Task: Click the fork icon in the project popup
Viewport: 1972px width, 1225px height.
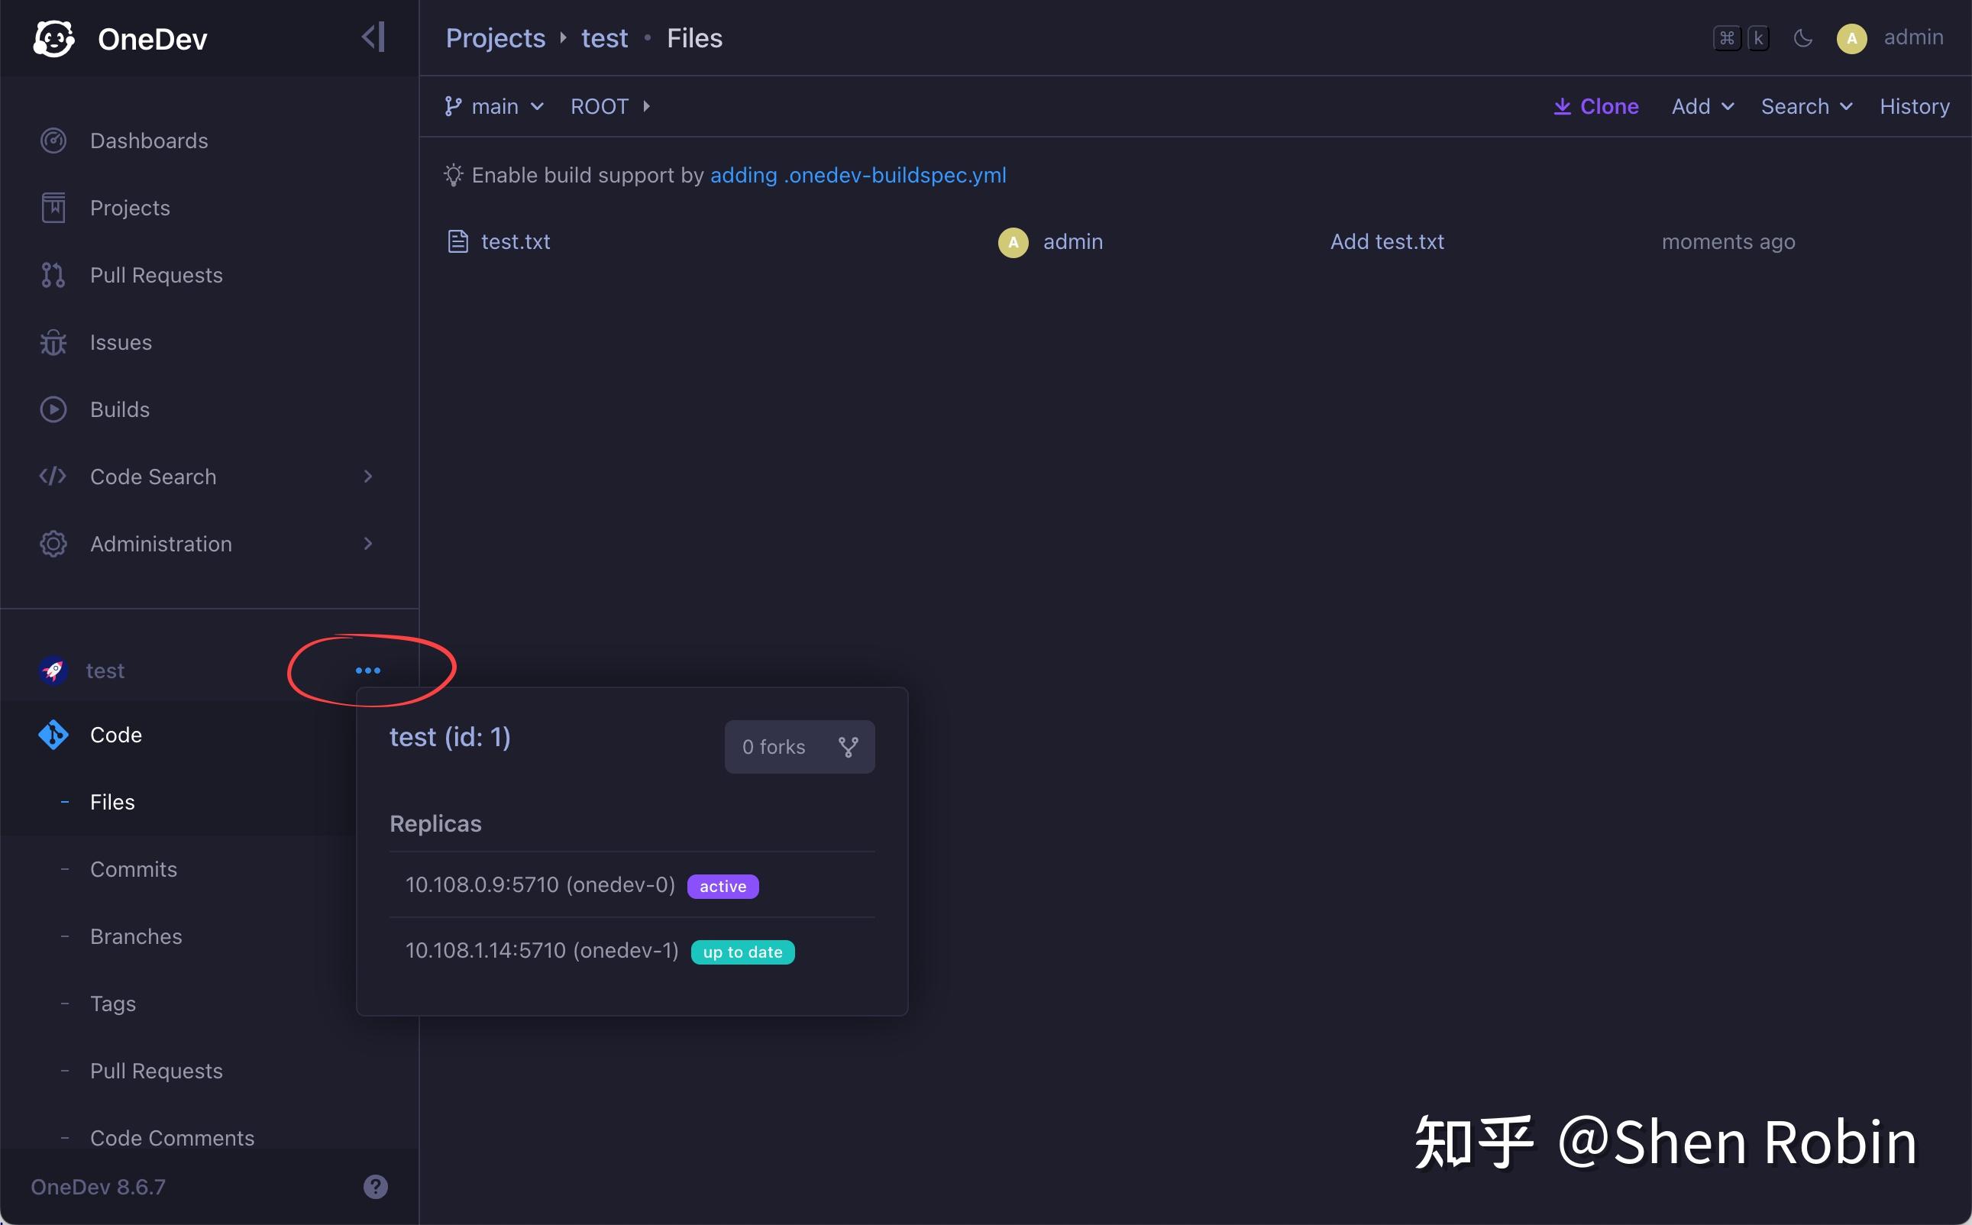Action: tap(848, 746)
